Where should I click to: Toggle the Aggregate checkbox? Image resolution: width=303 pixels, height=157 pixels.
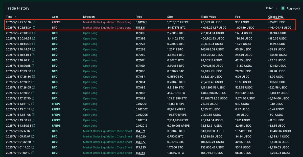click(283, 8)
